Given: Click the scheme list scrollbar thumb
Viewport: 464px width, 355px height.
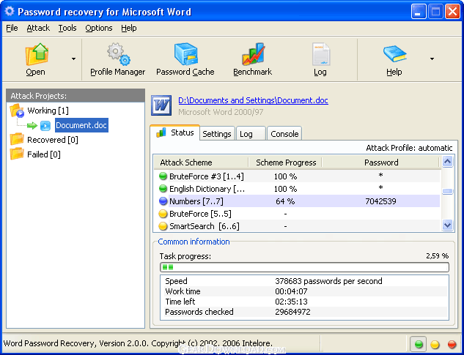Looking at the screenshot, I should pos(447,192).
